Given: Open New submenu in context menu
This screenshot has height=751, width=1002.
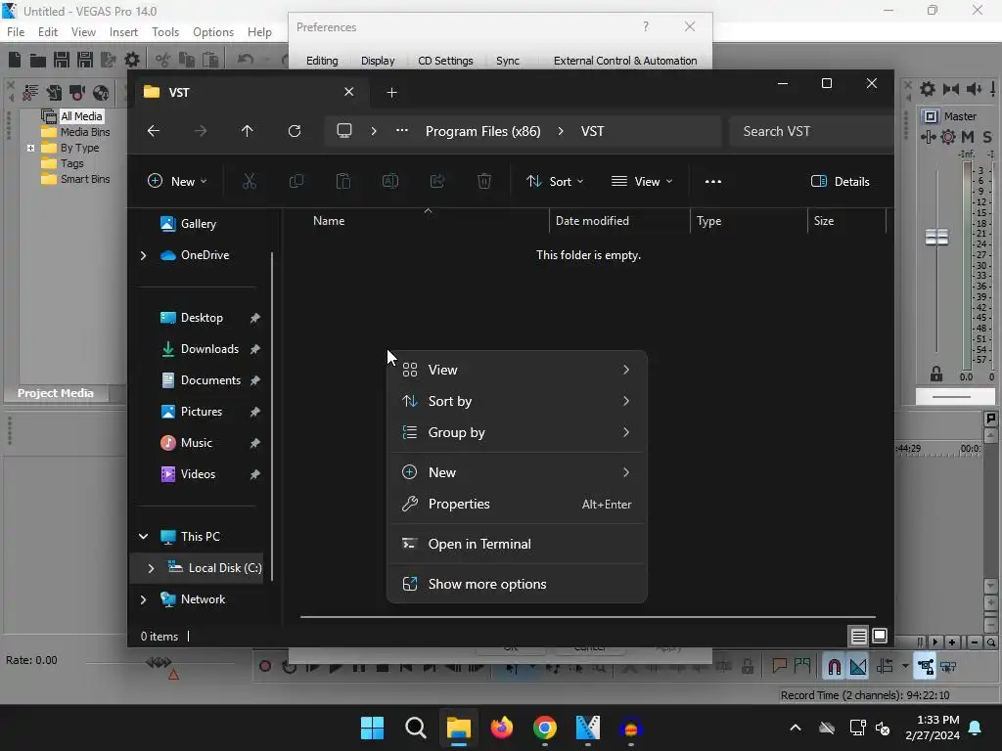Looking at the screenshot, I should click(x=517, y=472).
